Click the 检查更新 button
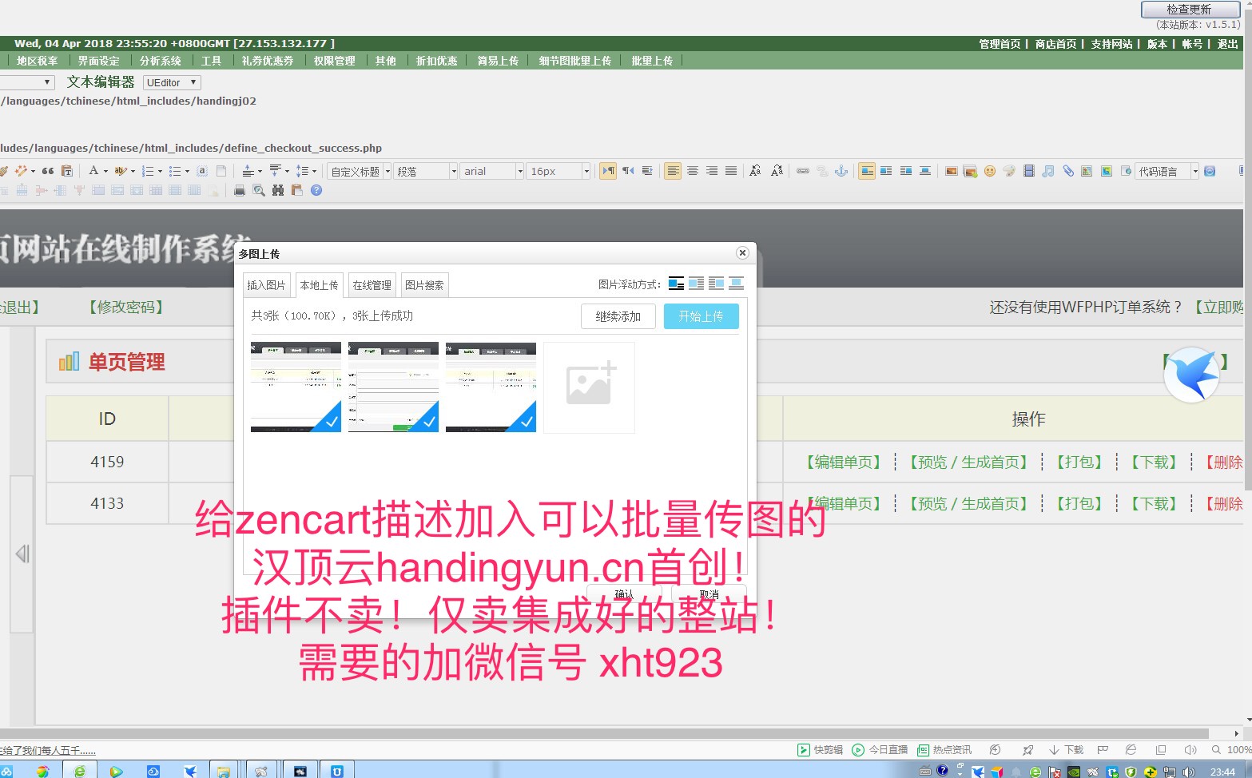The height and width of the screenshot is (778, 1252). (x=1190, y=9)
